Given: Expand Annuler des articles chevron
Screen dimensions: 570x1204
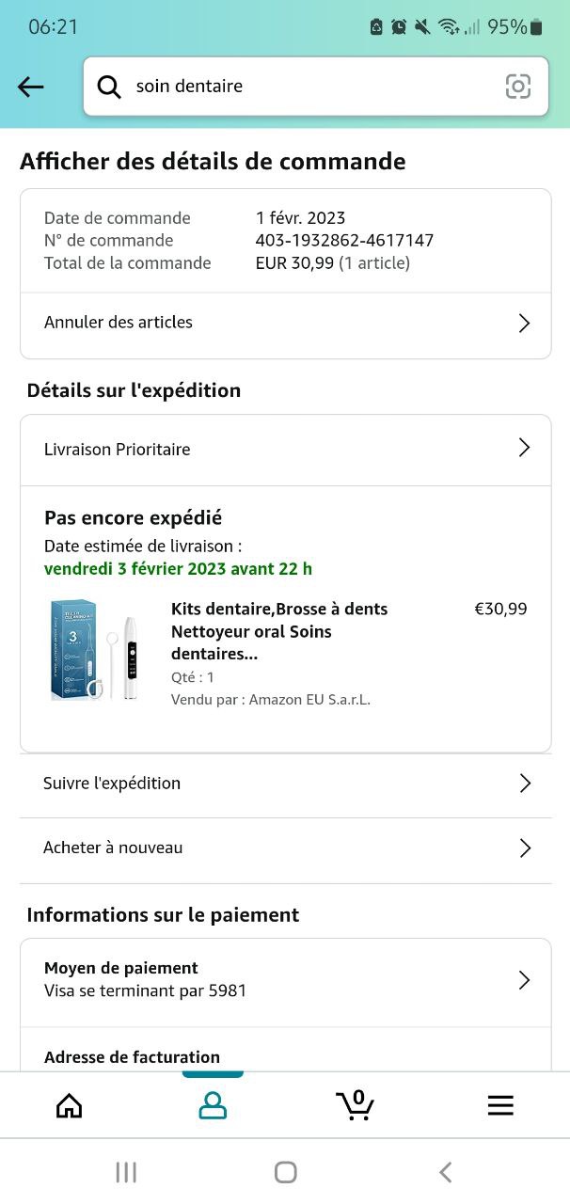Looking at the screenshot, I should (x=524, y=323).
